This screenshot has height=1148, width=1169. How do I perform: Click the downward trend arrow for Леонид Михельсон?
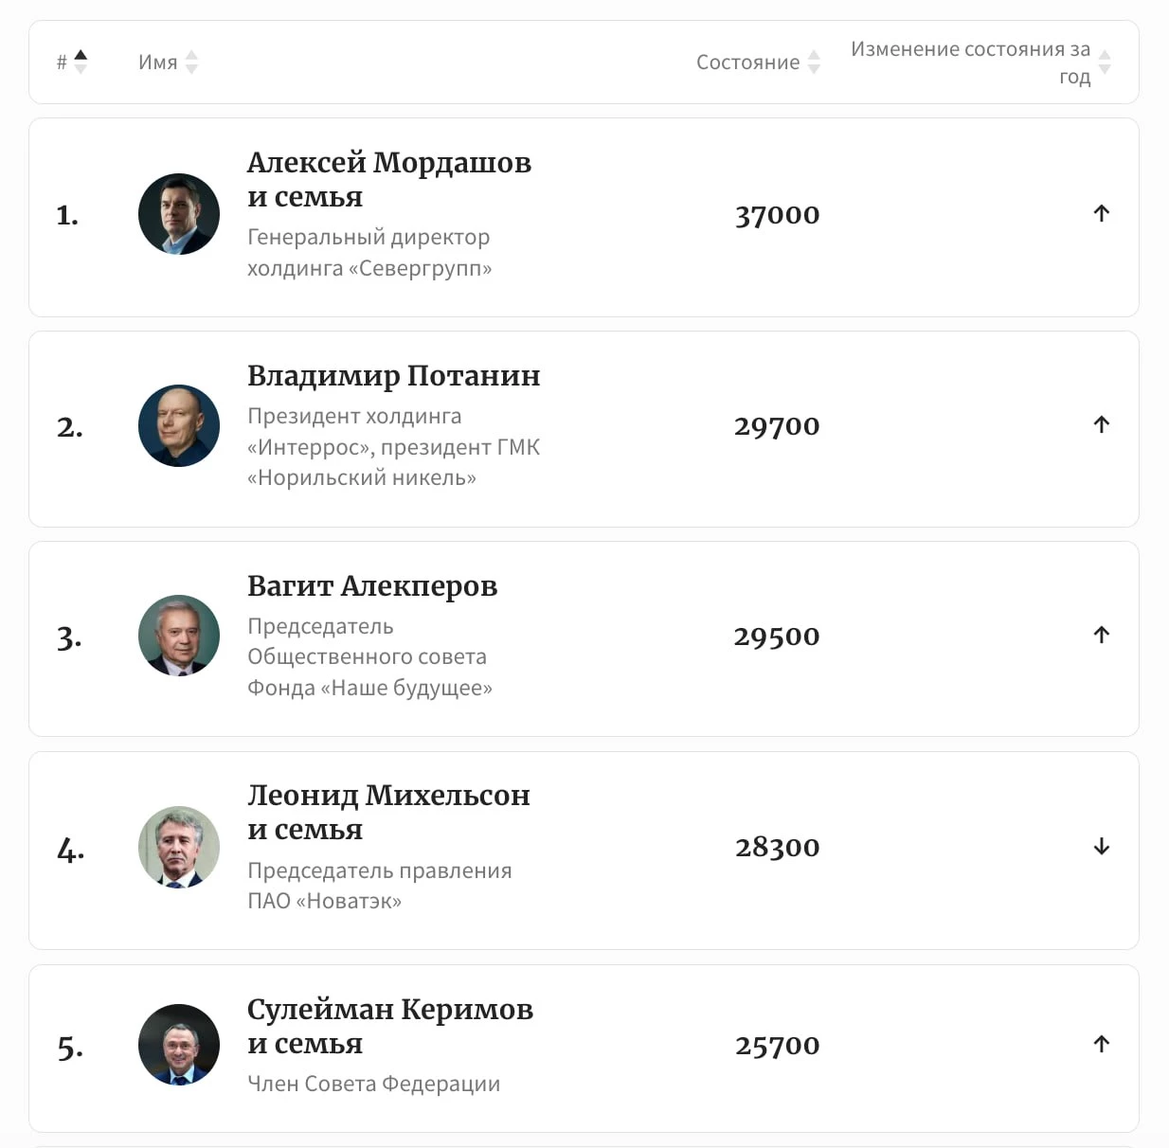[x=1102, y=848]
